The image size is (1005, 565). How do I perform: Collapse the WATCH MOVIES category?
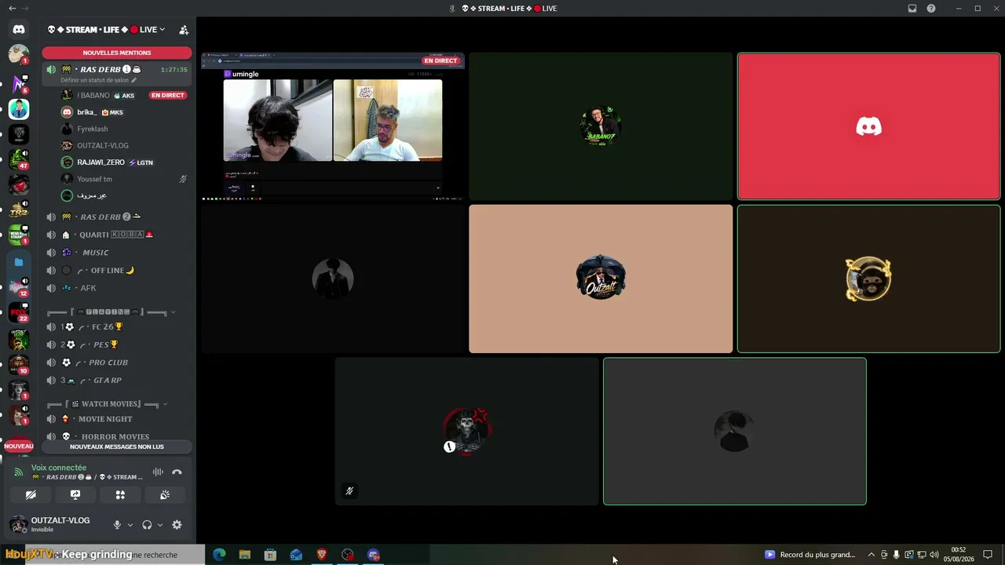tap(106, 404)
